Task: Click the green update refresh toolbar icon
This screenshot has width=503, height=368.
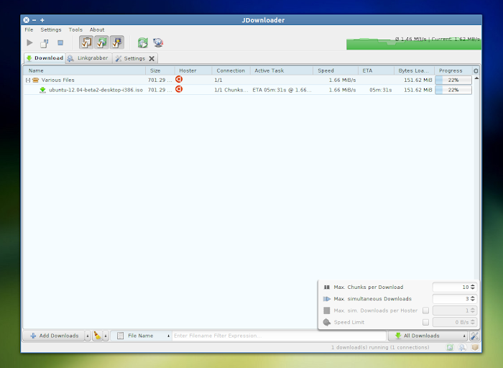Action: pos(143,42)
